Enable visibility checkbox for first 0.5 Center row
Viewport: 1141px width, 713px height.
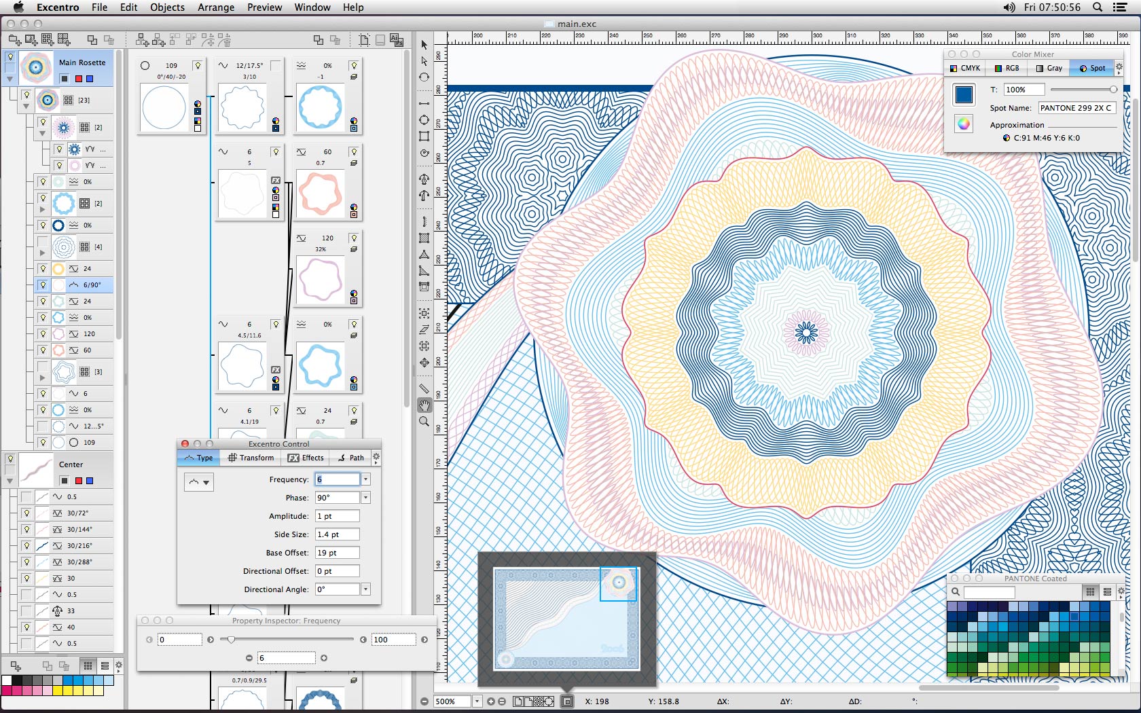pyautogui.click(x=26, y=497)
